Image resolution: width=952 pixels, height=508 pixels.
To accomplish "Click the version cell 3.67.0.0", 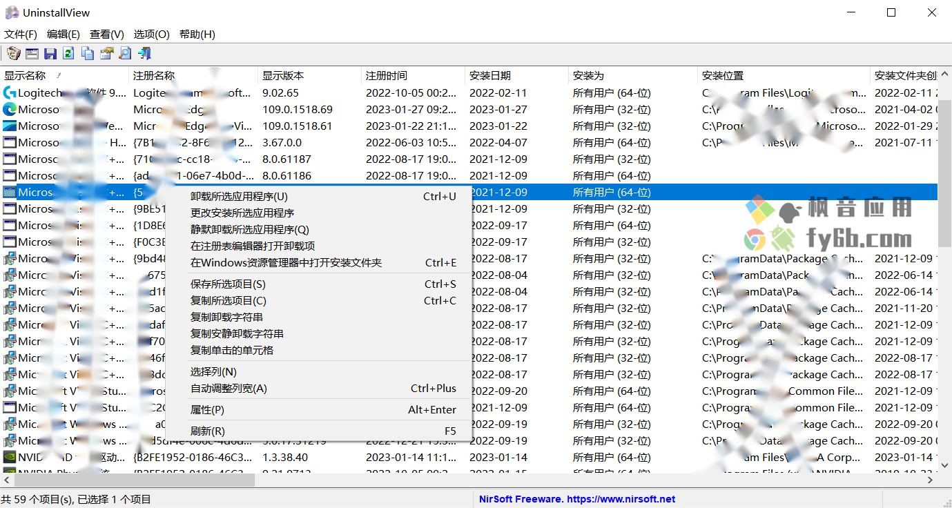I will point(282,142).
